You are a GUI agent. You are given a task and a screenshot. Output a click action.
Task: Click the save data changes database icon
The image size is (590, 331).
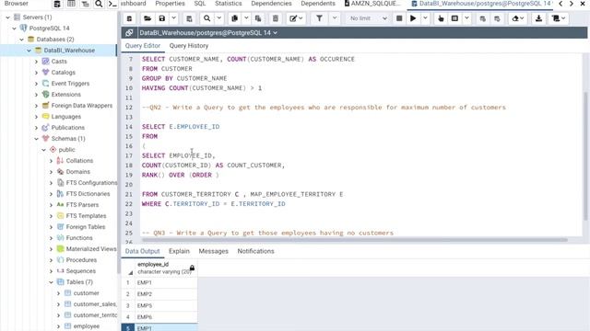coord(129,18)
